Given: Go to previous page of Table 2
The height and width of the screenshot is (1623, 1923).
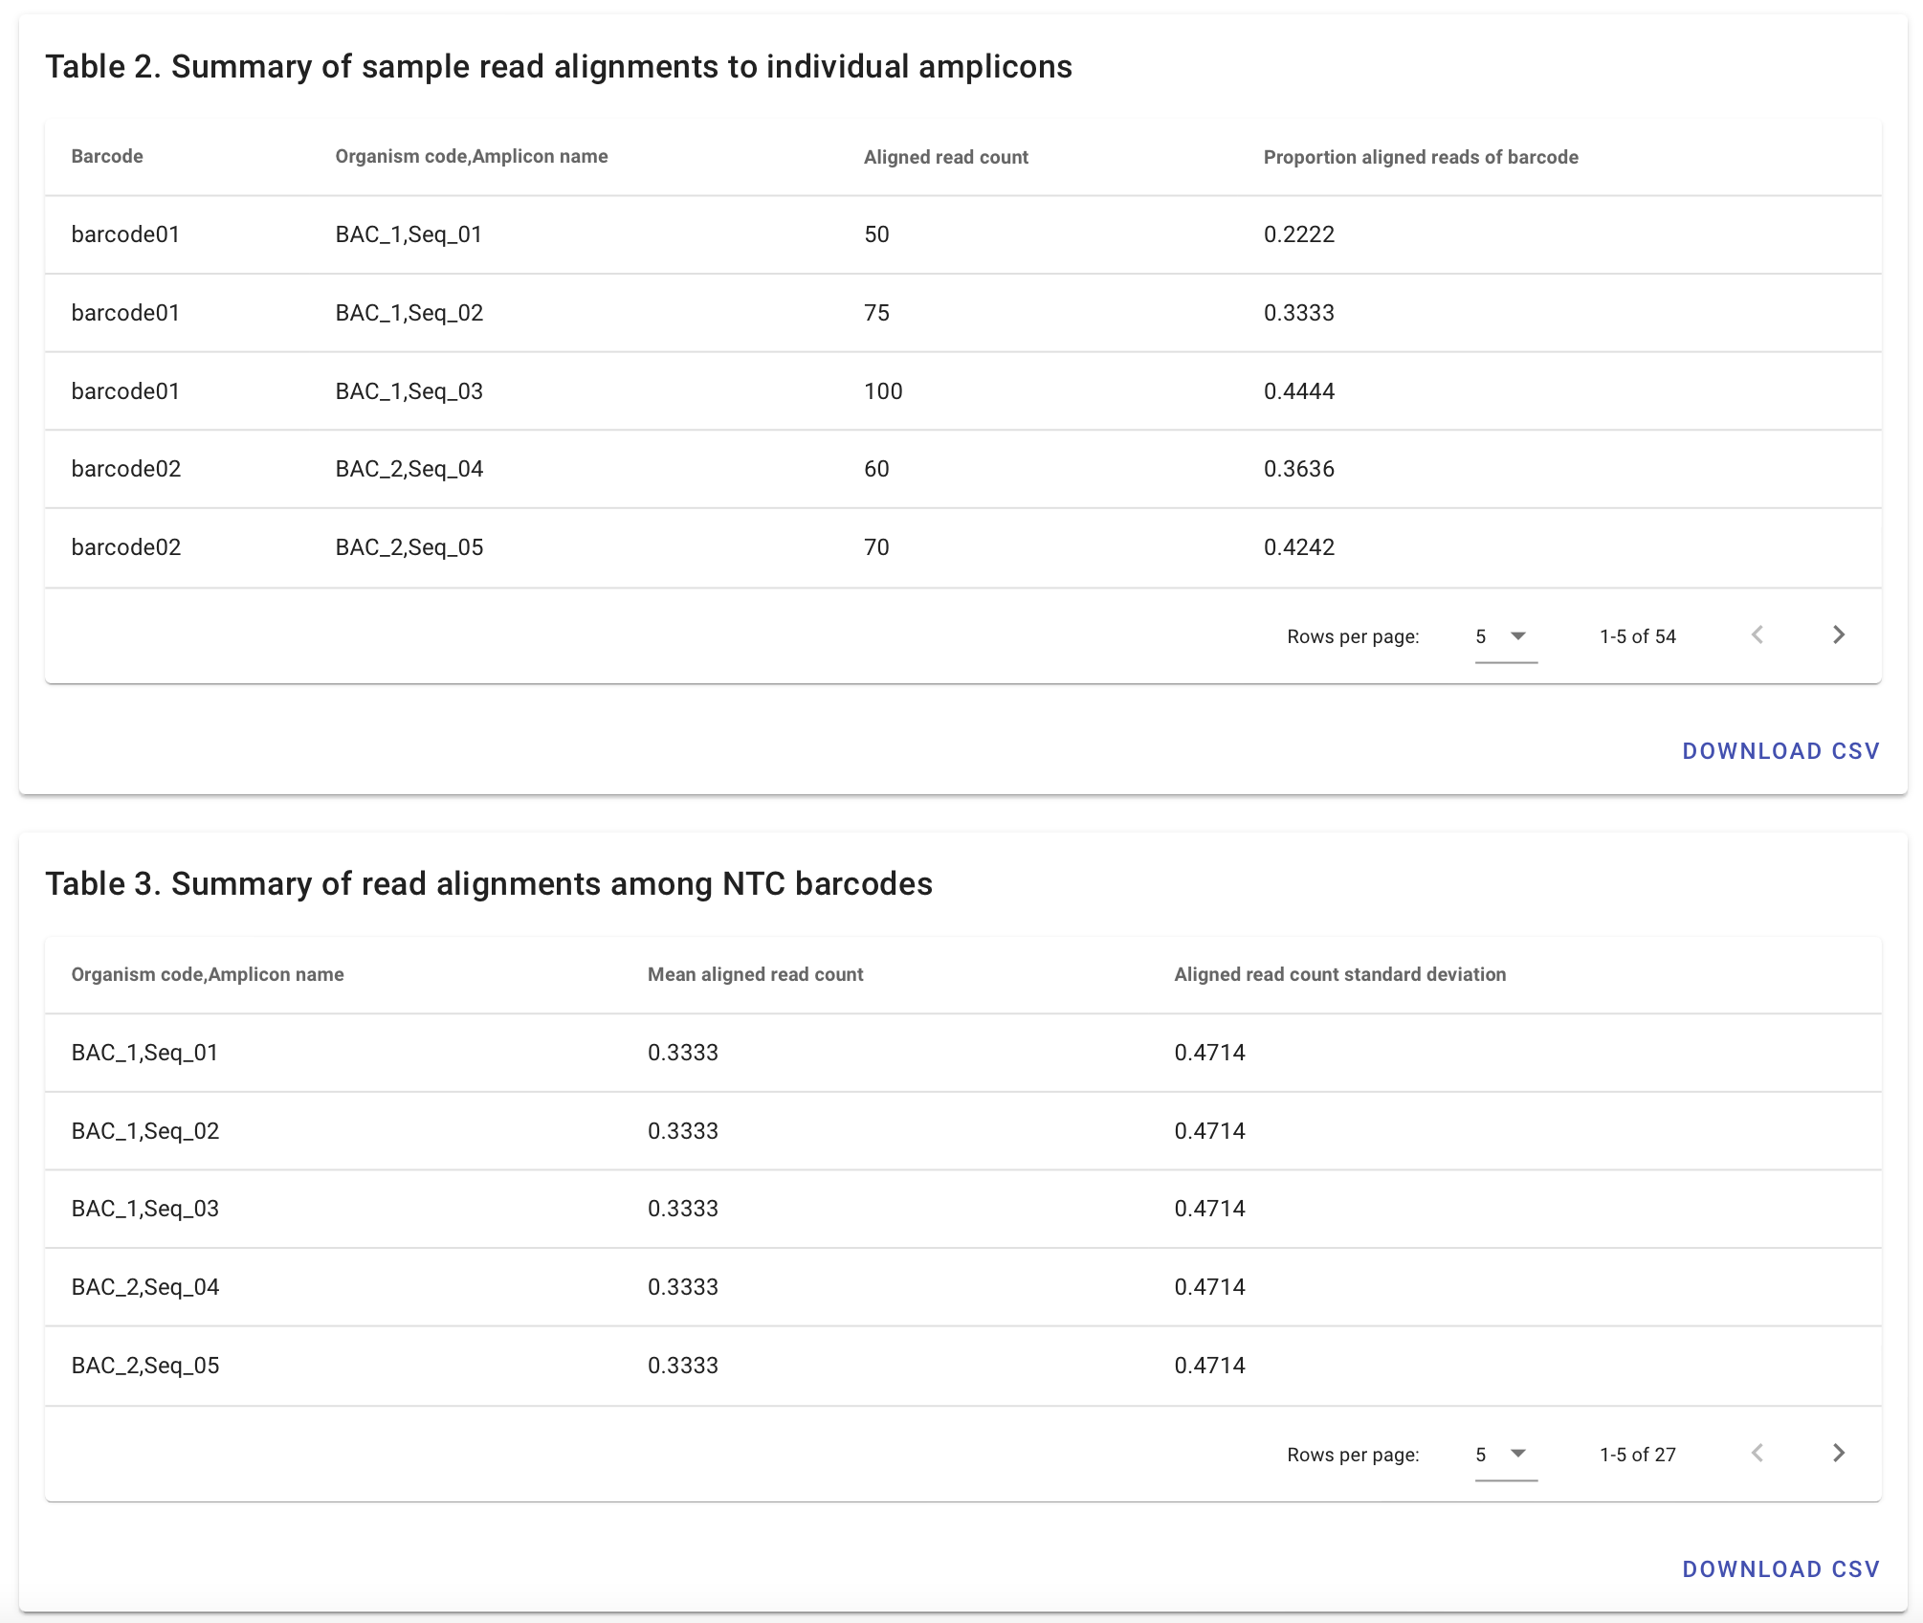Looking at the screenshot, I should [1757, 635].
